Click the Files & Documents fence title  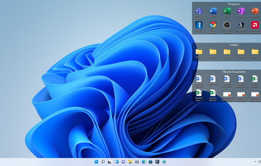tap(234, 72)
